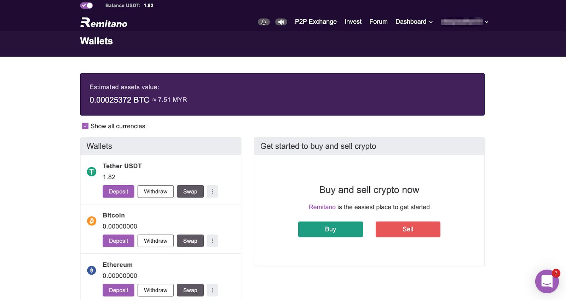Open the user account dropdown
Screen dimensions: 566x300
click(x=464, y=22)
